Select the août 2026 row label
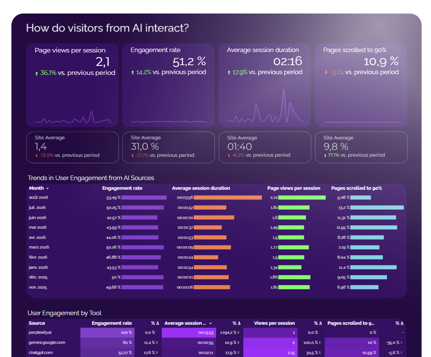This screenshot has width=431, height=357. (38, 198)
